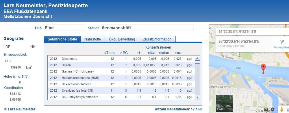
Task: Click the #Tests column header
Action: [x=110, y=53]
